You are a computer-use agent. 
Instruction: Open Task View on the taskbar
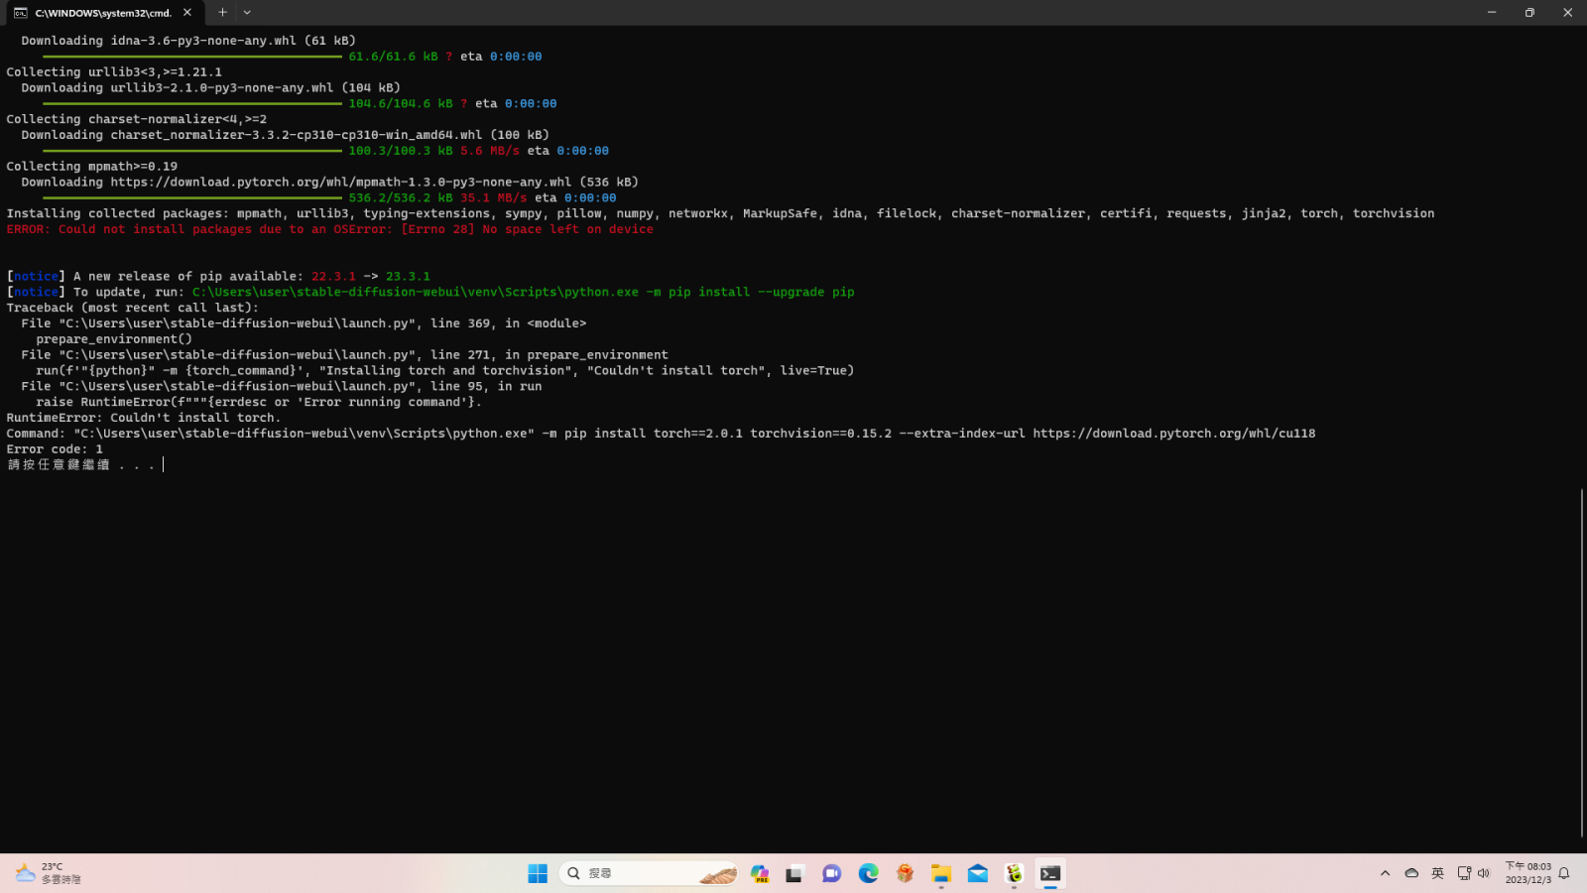point(794,873)
